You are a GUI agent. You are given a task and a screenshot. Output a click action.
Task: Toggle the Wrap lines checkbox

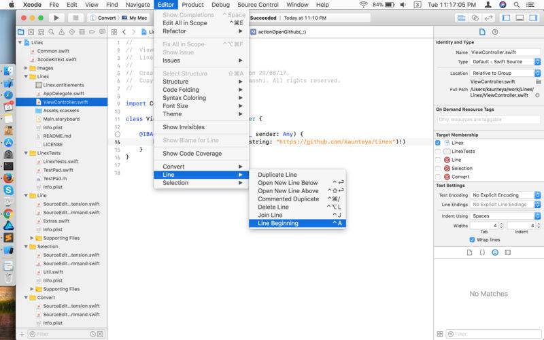tap(472, 240)
